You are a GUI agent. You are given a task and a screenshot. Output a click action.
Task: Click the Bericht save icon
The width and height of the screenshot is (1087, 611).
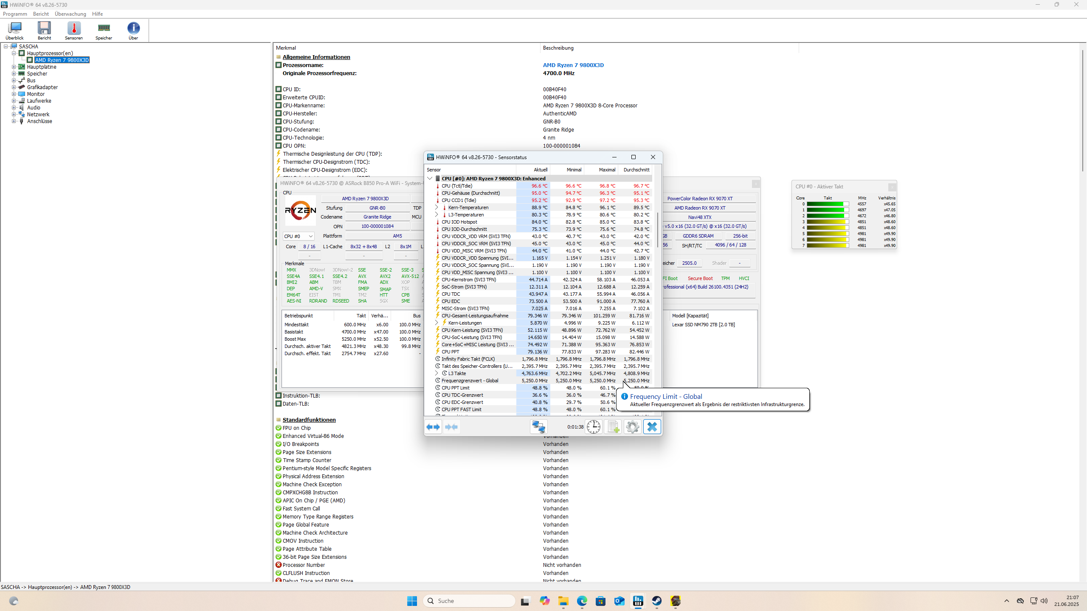44,30
